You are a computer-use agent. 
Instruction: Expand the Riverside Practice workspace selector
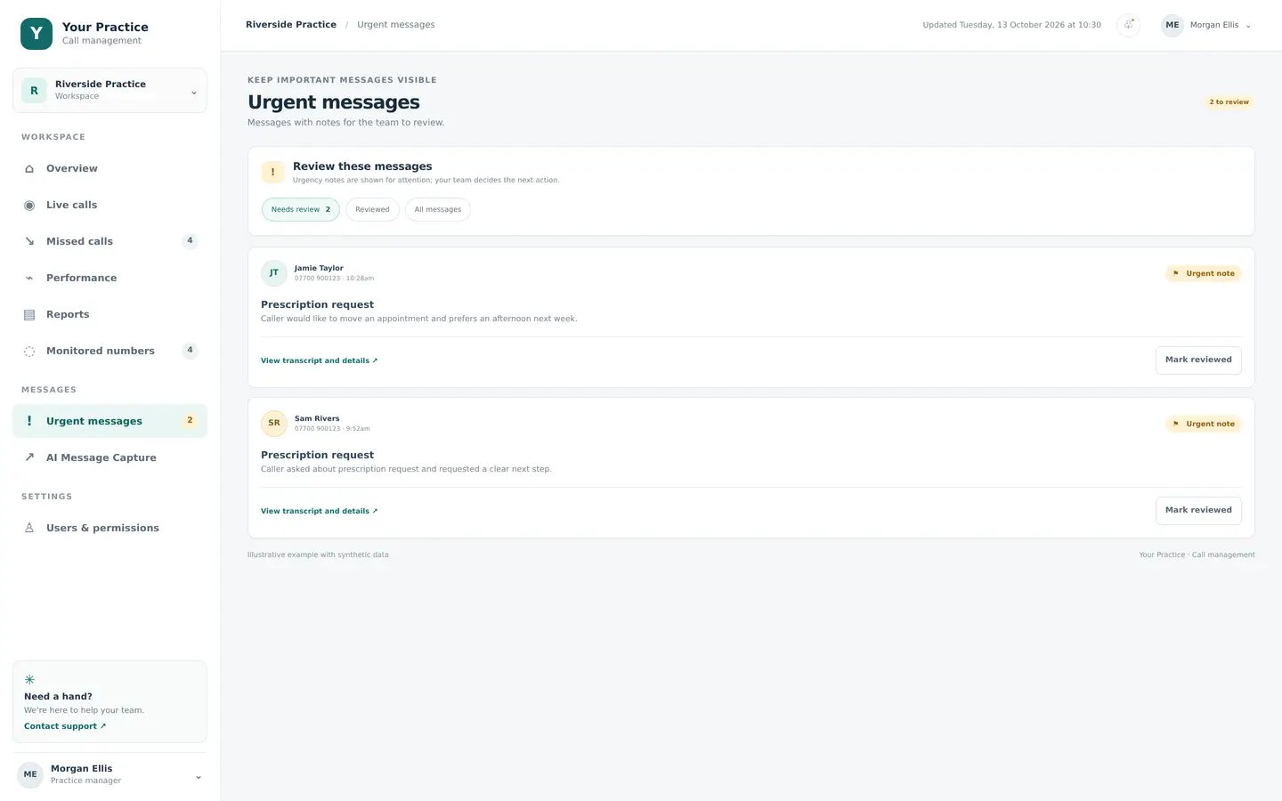coord(110,91)
